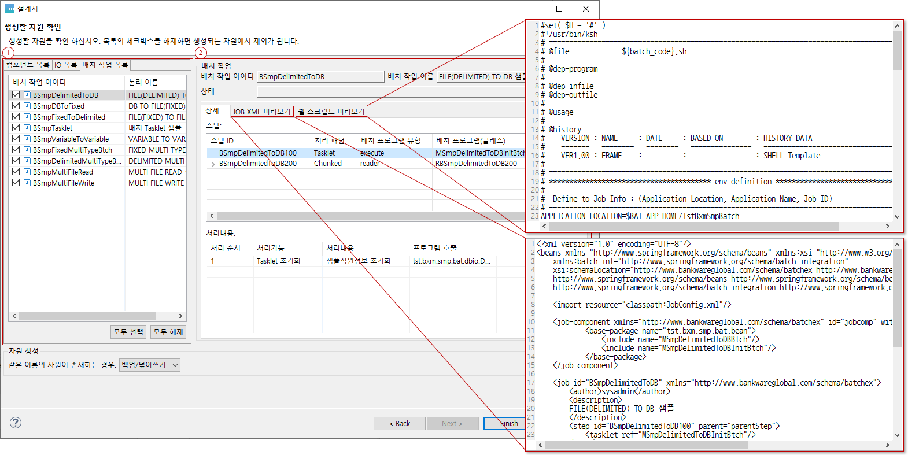Expand the BSmpDelimitedToDB200 step row
The height and width of the screenshot is (455, 908).
(213, 164)
